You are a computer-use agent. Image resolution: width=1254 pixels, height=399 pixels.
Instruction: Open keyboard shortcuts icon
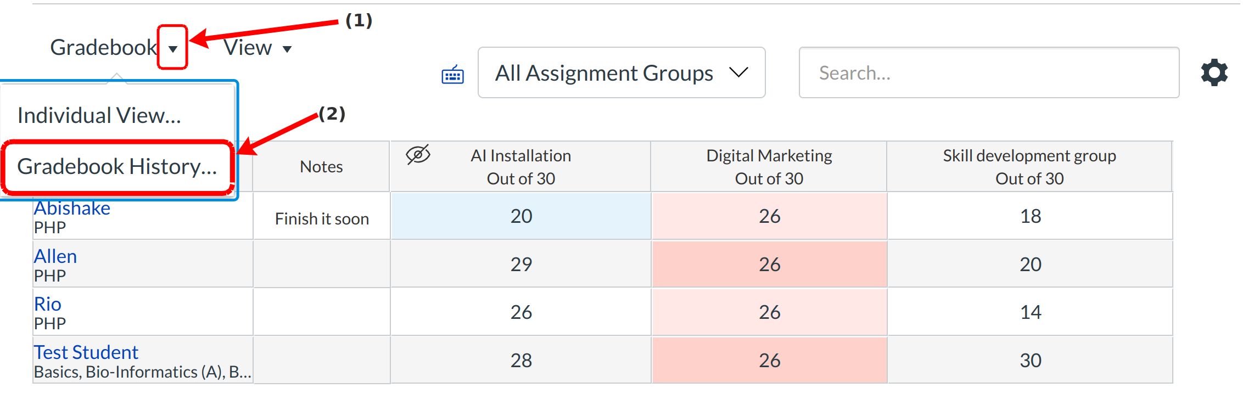coord(452,74)
